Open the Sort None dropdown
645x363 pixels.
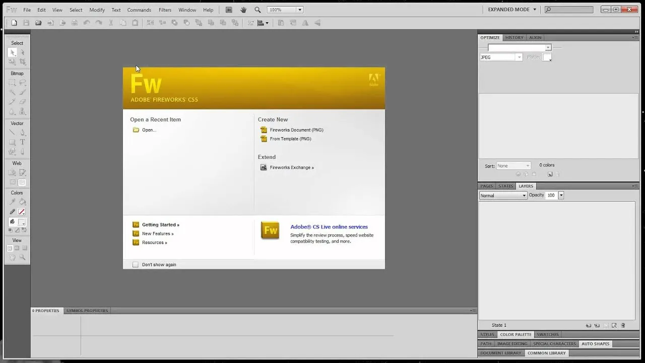[513, 166]
